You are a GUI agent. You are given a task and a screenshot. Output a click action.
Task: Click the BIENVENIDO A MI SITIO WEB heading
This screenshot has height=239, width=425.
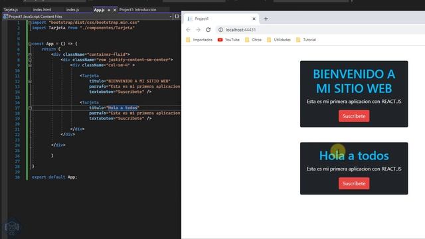point(354,81)
